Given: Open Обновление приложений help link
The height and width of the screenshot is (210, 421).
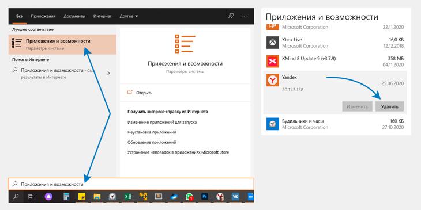Looking at the screenshot, I should click(152, 142).
